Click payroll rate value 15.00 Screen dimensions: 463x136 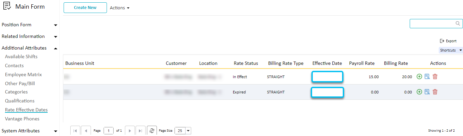[x=374, y=77]
